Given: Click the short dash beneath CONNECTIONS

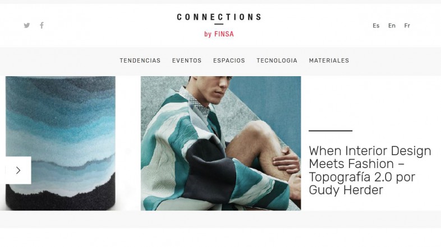Looking at the screenshot, I should pos(219,24).
